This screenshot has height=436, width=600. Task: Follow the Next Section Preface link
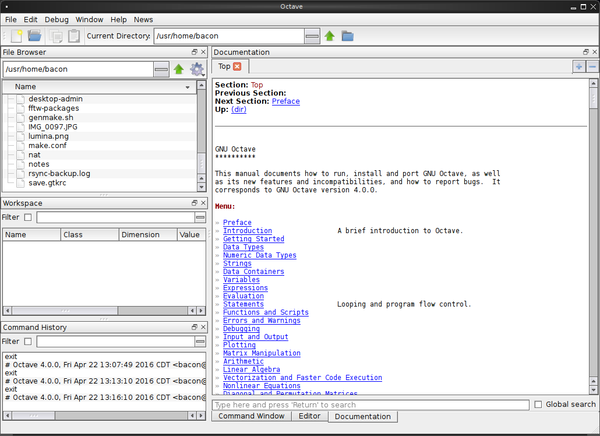tap(286, 101)
